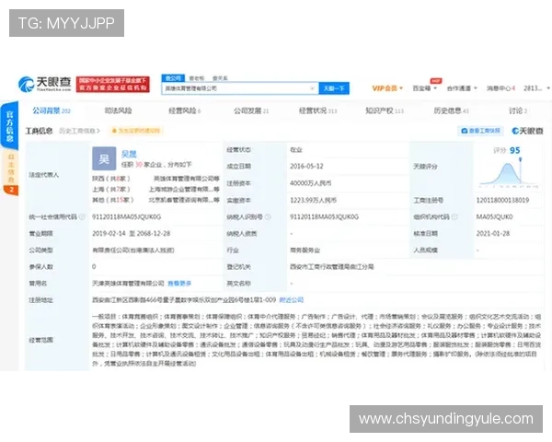This screenshot has height=442, width=552.
Task: Open legal representative 吴晟 name link
Action: tap(129, 154)
